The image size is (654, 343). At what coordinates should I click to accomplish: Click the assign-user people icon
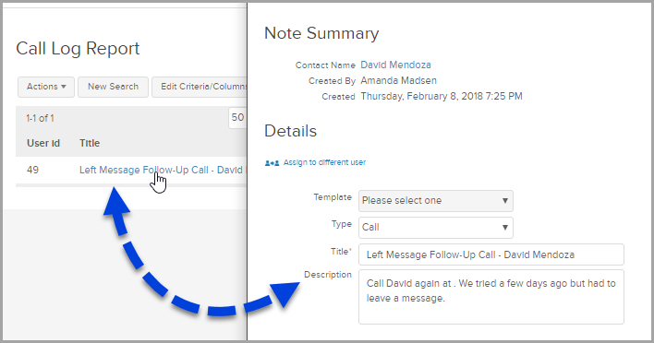[272, 163]
